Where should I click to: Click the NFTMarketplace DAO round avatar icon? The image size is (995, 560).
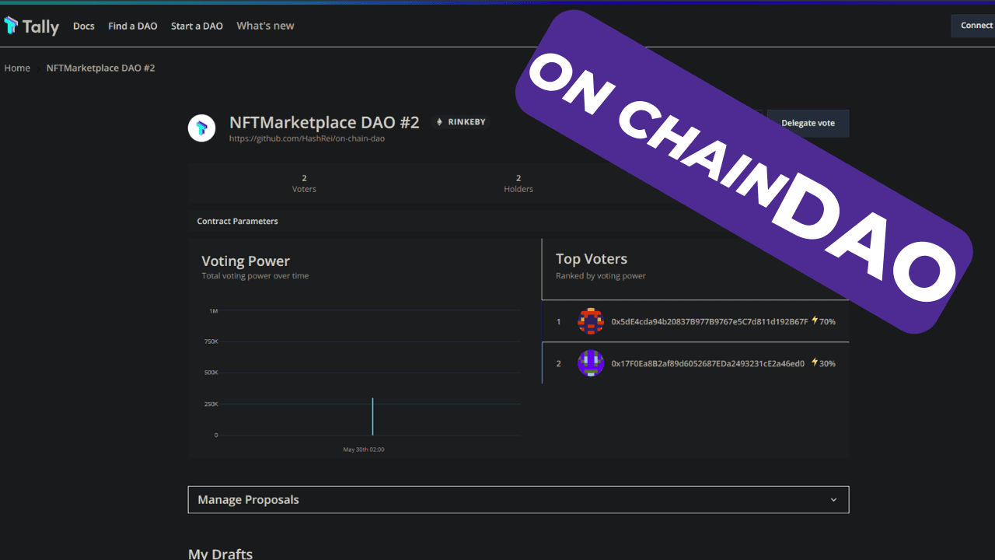click(201, 128)
